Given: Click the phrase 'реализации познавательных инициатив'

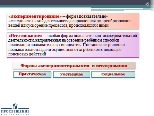Looking at the screenshot, I should [x=45, y=45].
